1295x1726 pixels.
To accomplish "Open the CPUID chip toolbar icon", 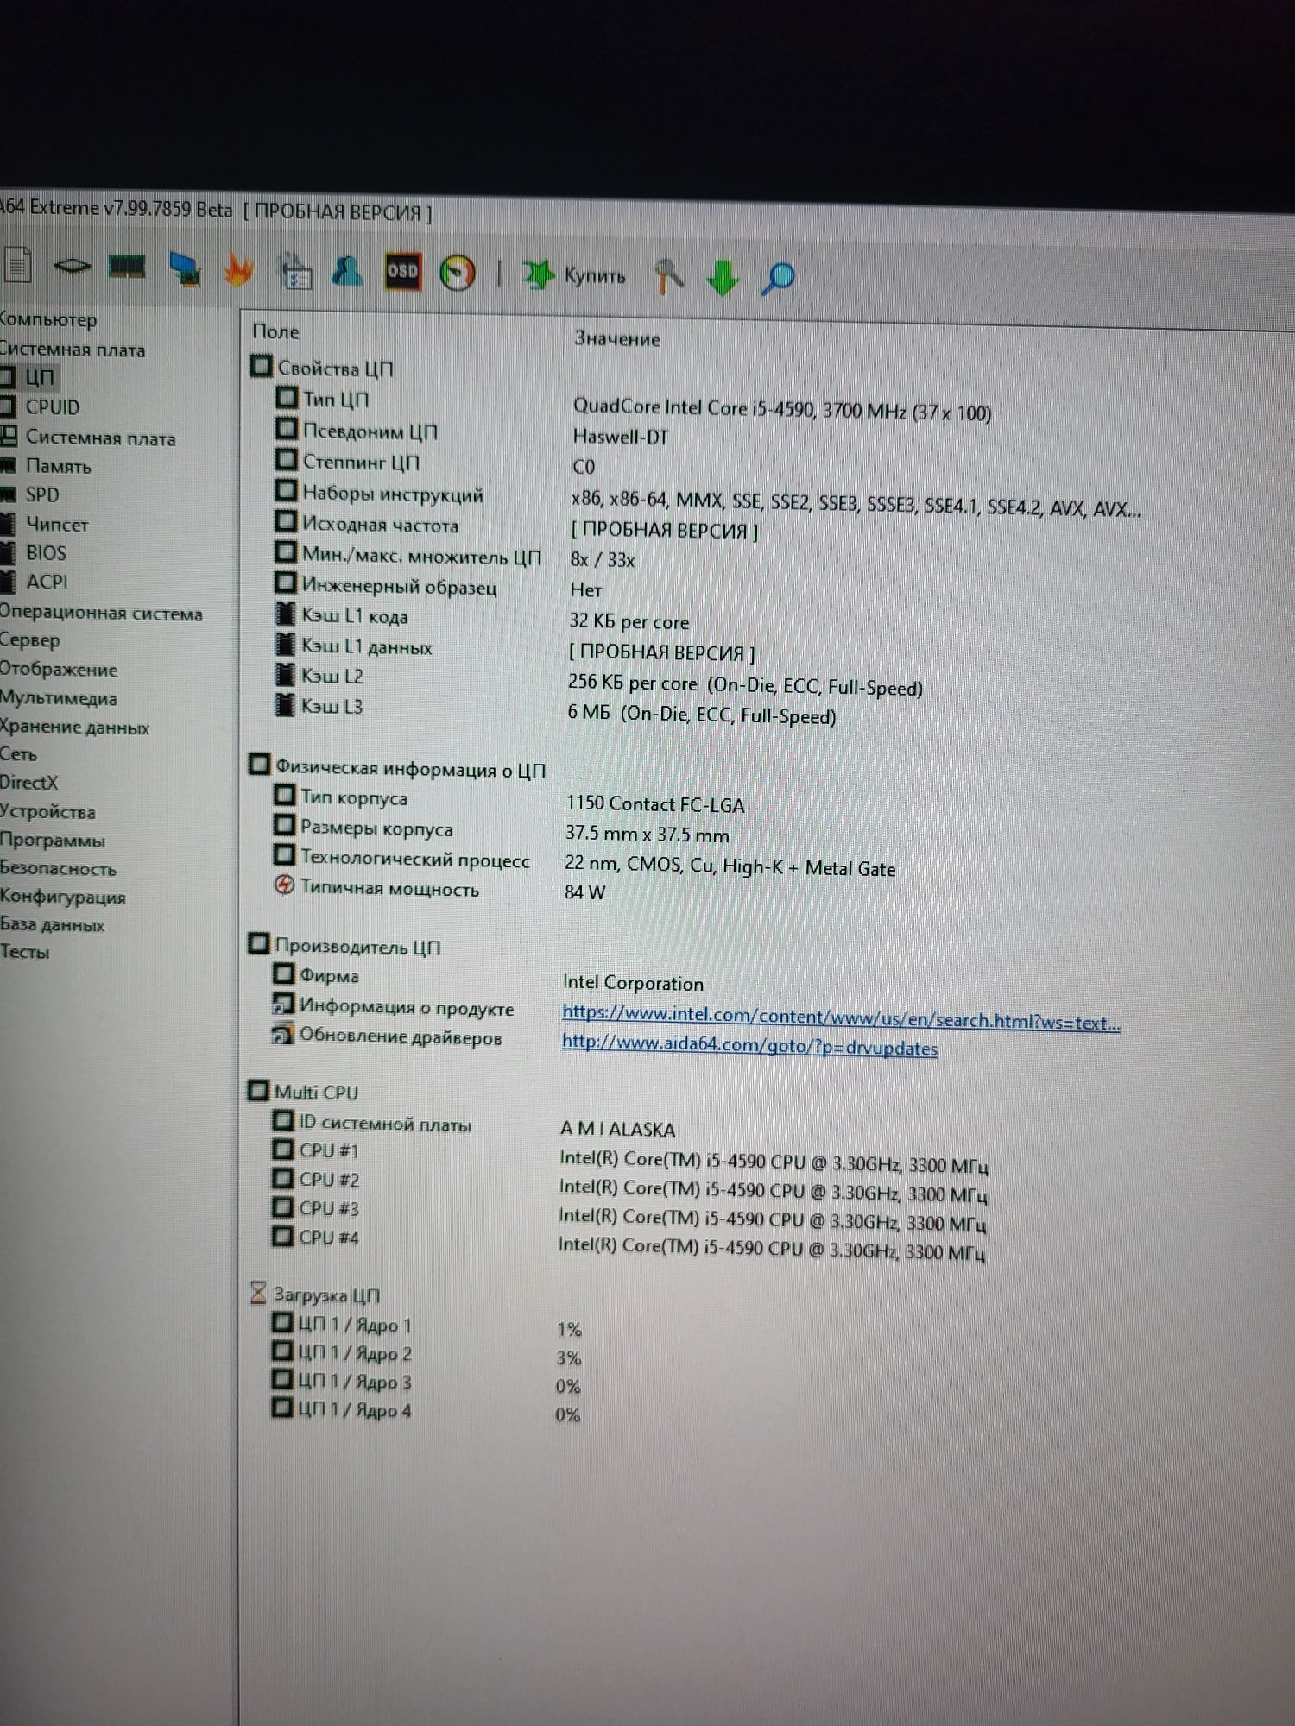I will [73, 266].
